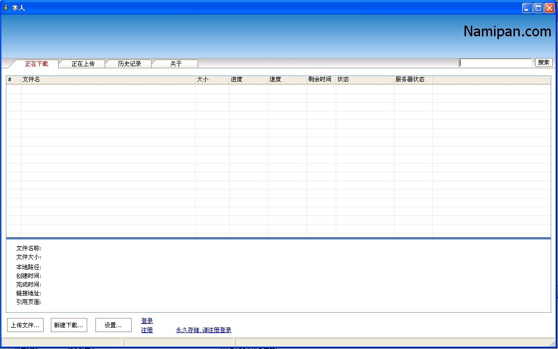Viewport: 558px width, 349px height.
Task: Select the 关于 tab
Action: tap(176, 64)
